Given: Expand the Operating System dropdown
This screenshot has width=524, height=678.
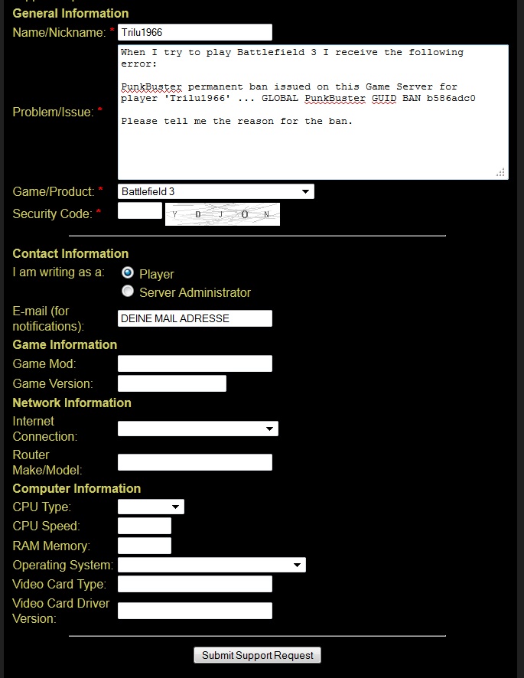Looking at the screenshot, I should pyautogui.click(x=211, y=565).
